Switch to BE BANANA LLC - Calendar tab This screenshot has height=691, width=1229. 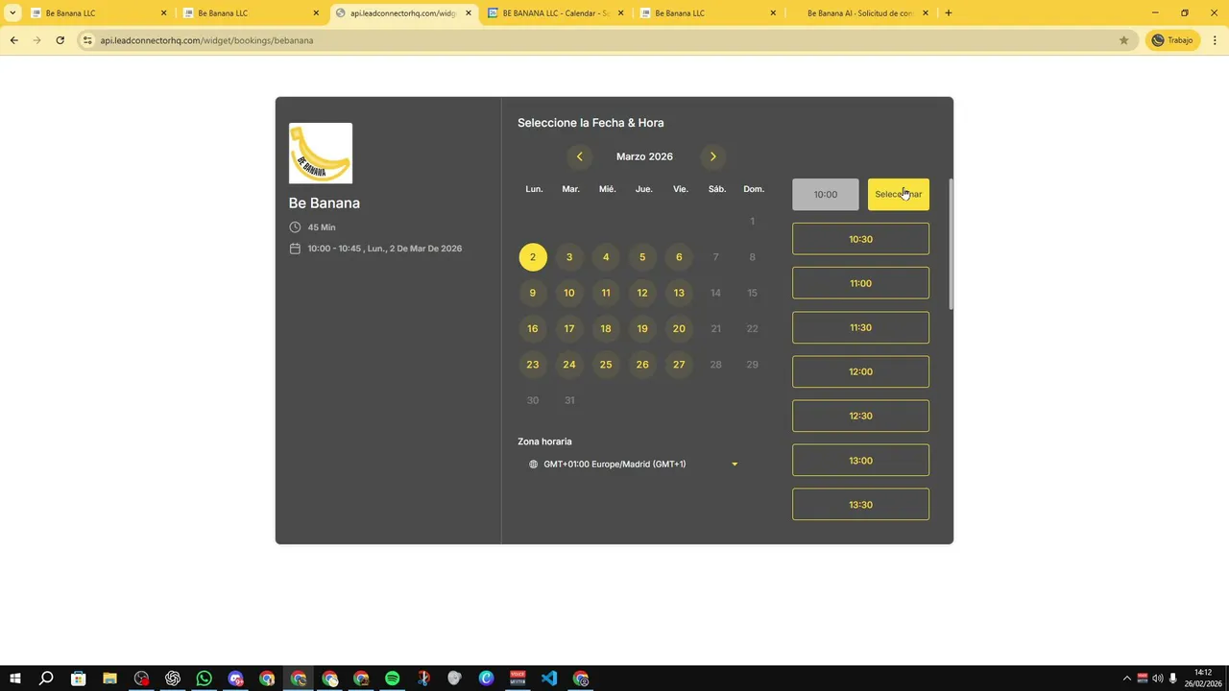point(555,13)
